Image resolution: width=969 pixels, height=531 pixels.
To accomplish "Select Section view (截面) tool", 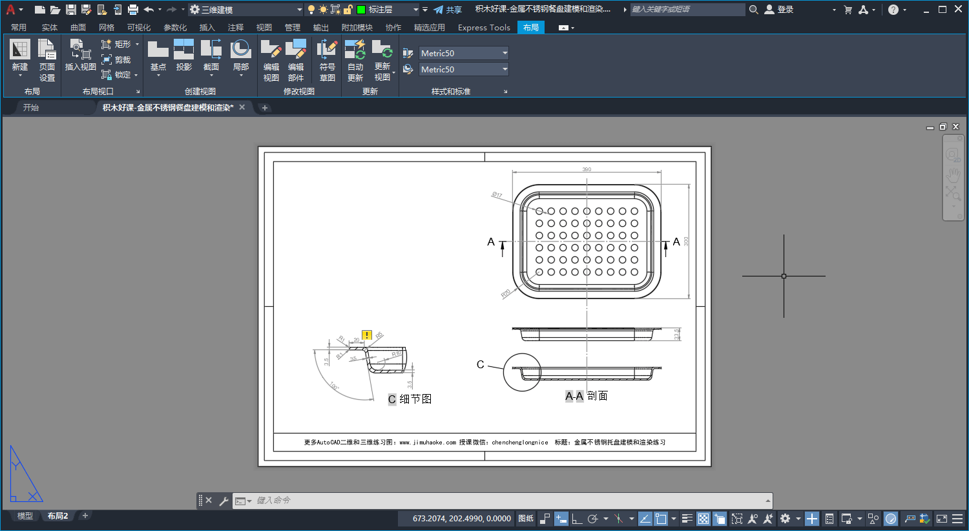I will [x=211, y=50].
